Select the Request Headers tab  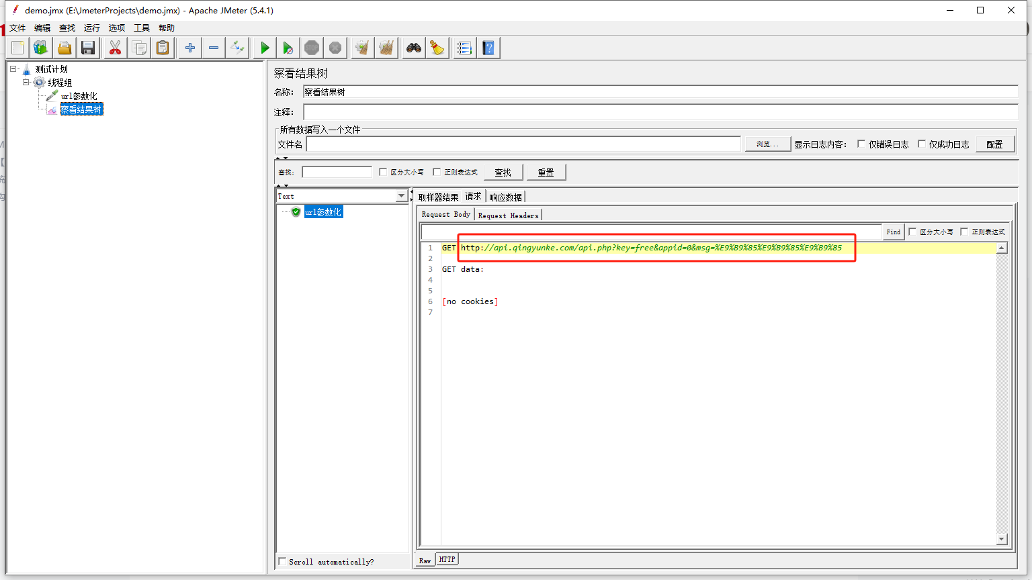tap(509, 215)
